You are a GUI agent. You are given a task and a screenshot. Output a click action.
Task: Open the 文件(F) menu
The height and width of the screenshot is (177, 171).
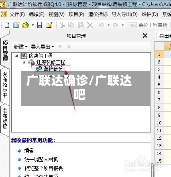(17, 14)
